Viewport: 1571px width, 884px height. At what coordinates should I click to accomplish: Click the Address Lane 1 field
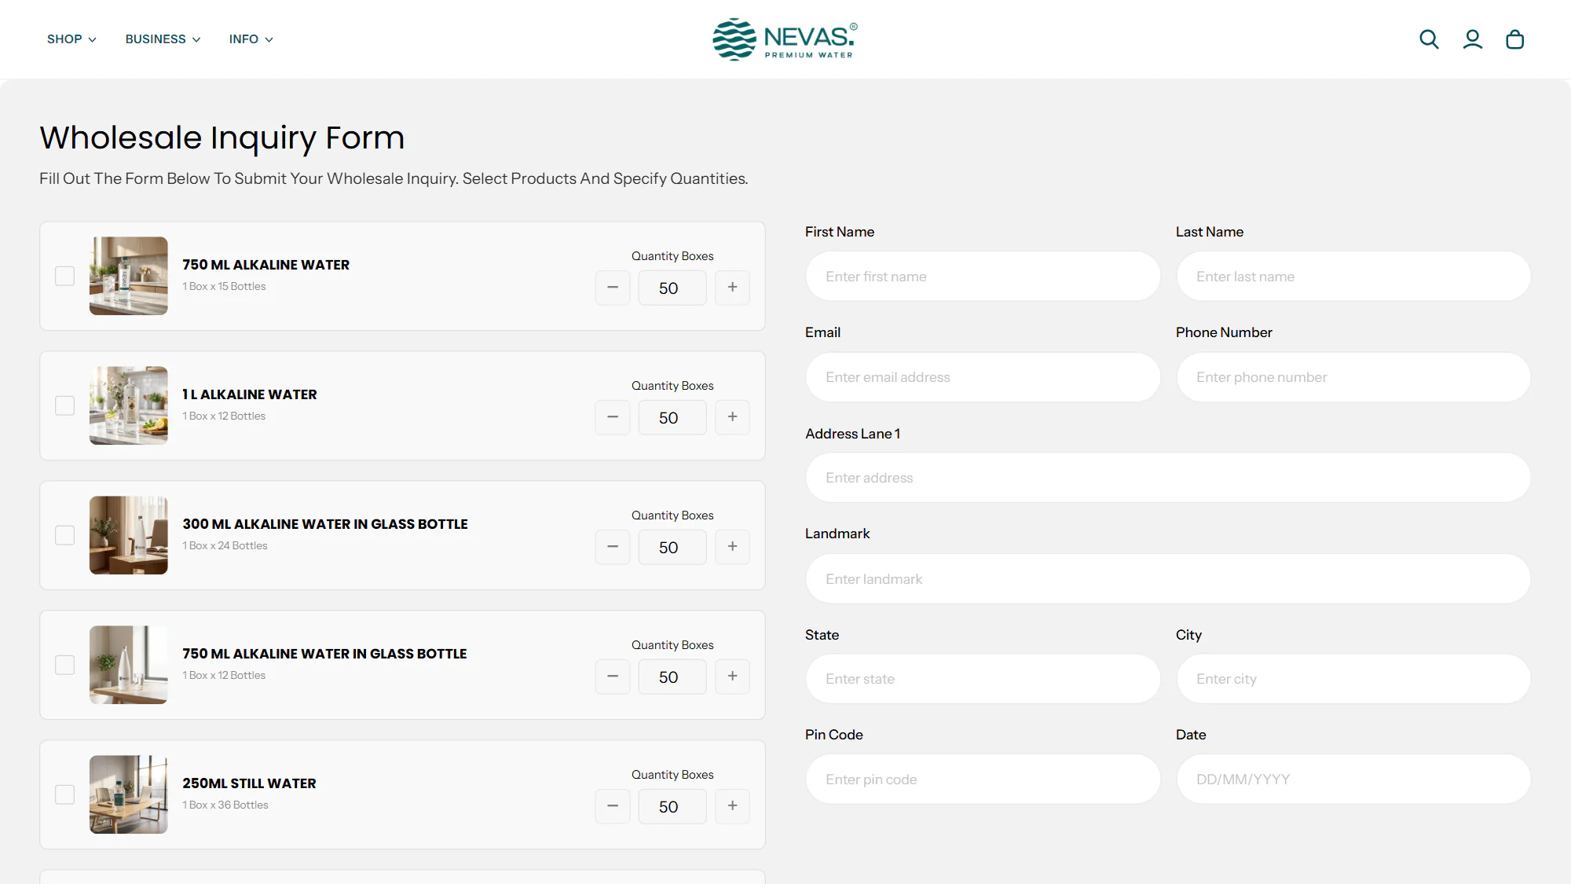(x=1168, y=478)
